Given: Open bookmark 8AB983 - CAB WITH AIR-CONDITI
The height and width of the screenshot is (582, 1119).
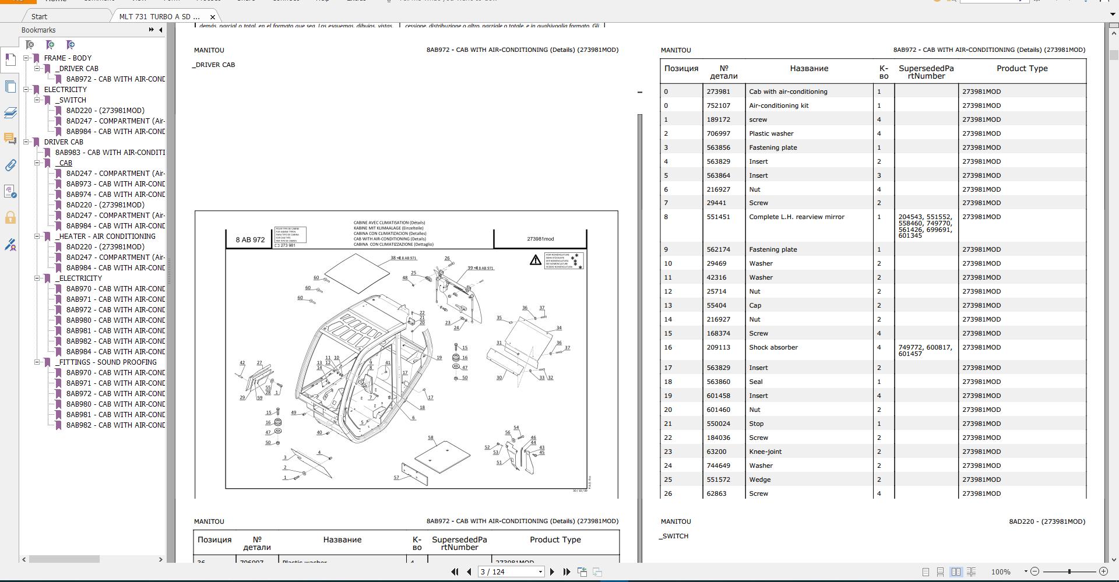Looking at the screenshot, I should tap(110, 152).
